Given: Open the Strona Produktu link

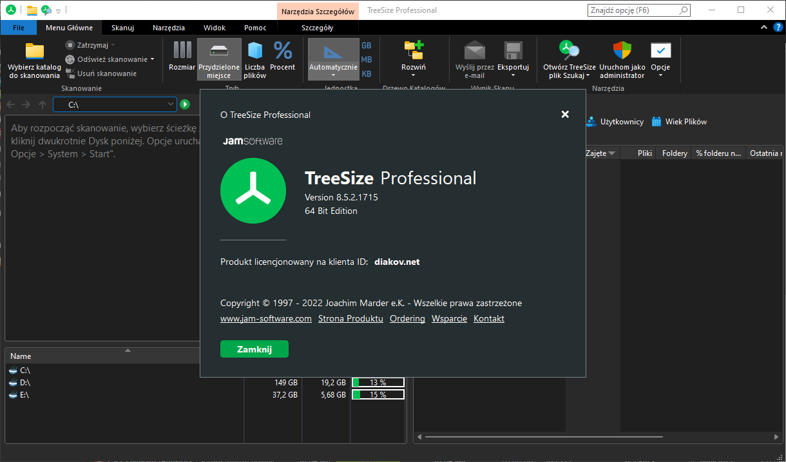Looking at the screenshot, I should point(350,318).
